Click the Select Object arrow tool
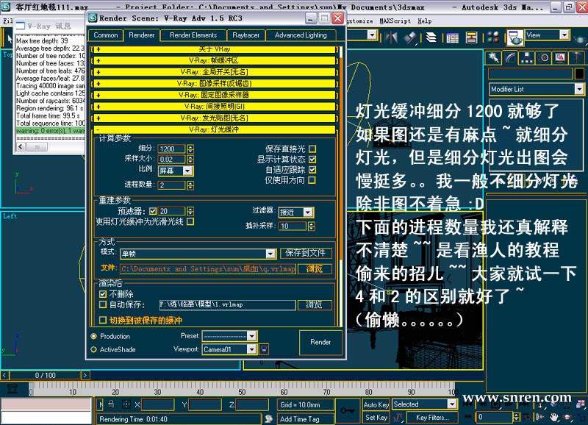The height and width of the screenshot is (425, 588). click(x=9, y=39)
